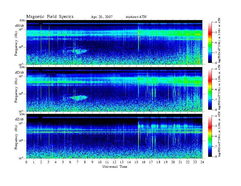Click the Frequency (Hz) label of the dZ/dt panel
The image size is (241, 186).
click(16, 136)
